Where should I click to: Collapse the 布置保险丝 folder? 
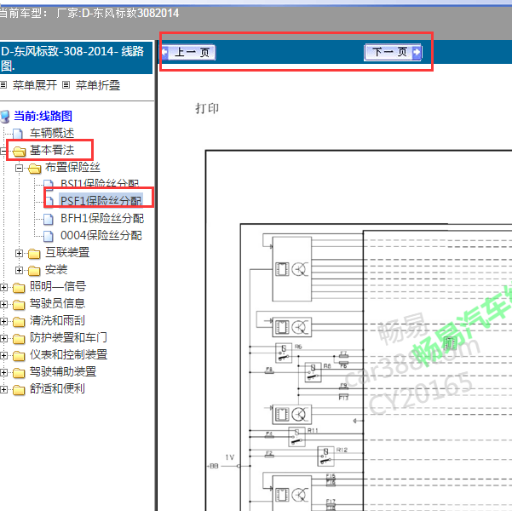click(x=20, y=168)
